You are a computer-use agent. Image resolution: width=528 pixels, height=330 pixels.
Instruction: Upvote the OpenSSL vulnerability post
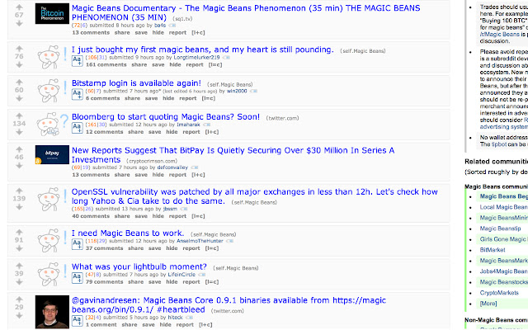(x=19, y=191)
